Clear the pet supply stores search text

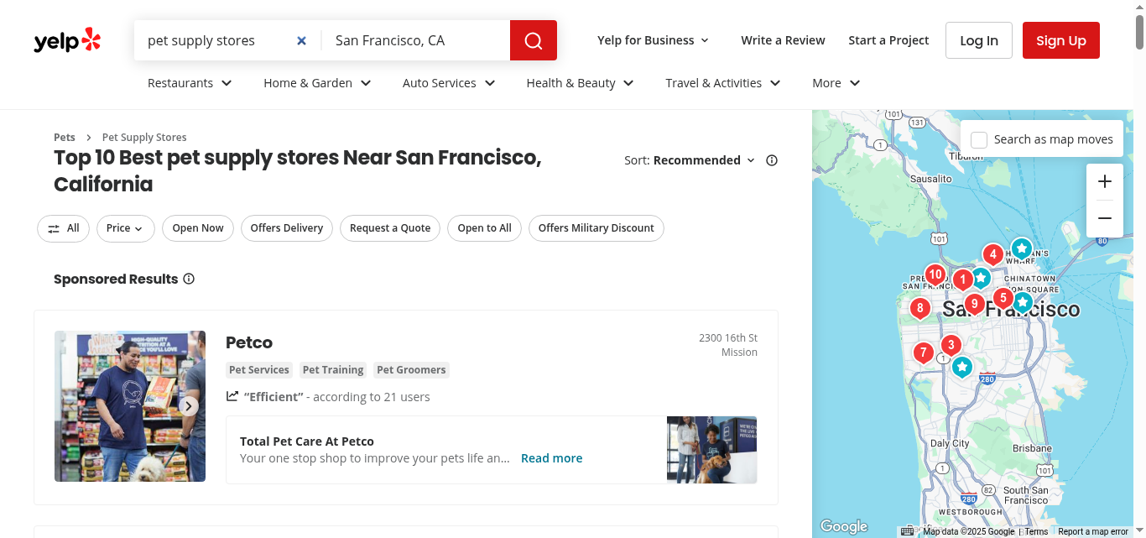pos(302,40)
